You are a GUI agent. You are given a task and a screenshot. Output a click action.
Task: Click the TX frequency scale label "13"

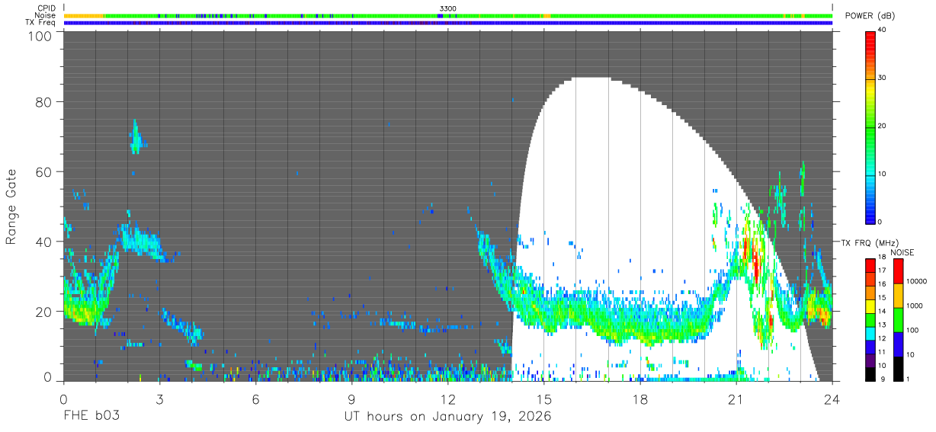click(x=883, y=325)
